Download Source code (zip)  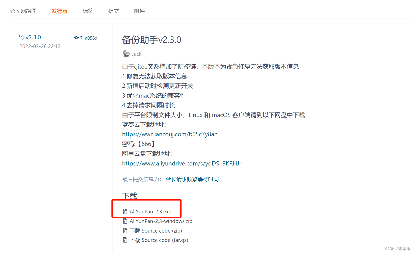(156, 231)
